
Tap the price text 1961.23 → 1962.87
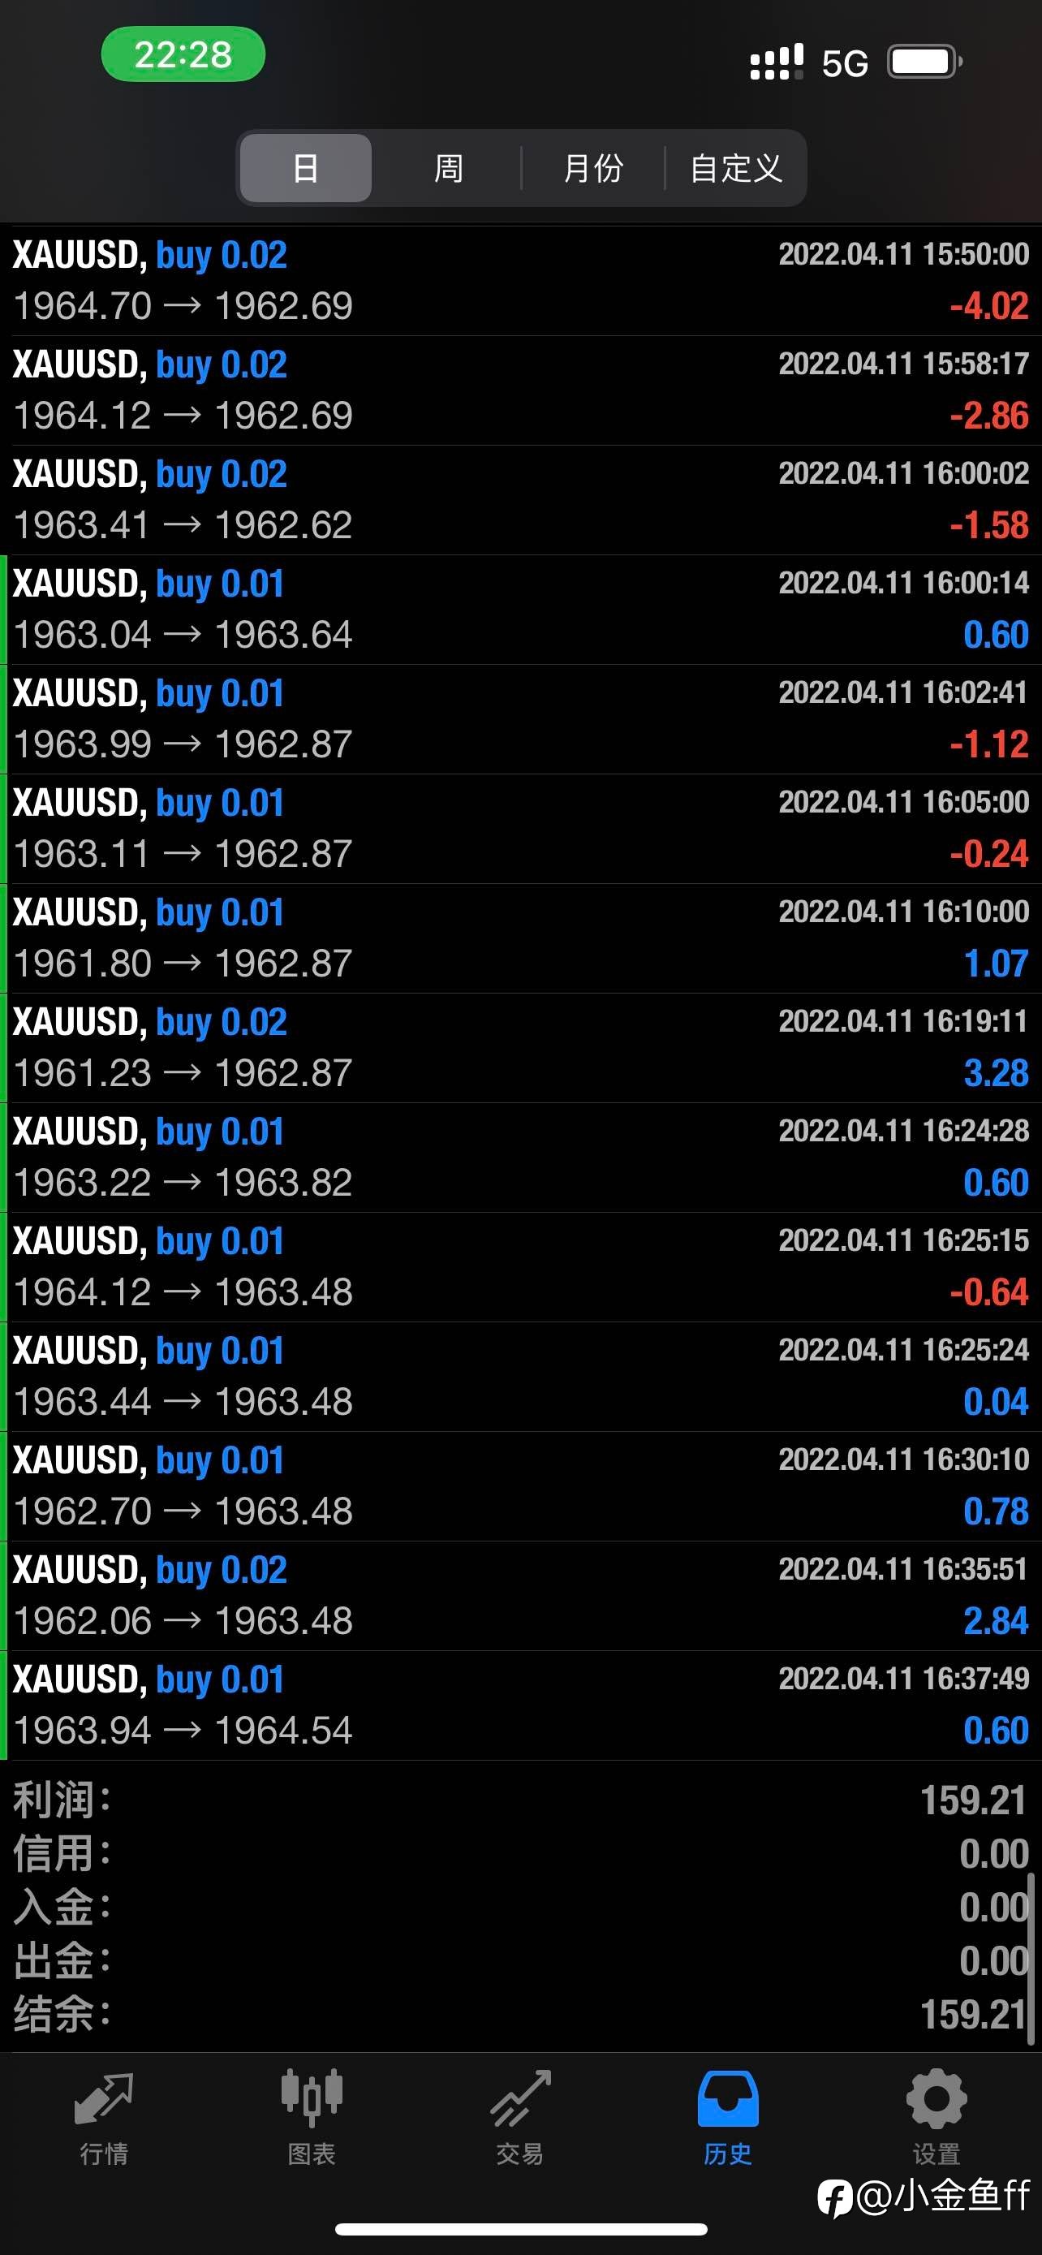(x=183, y=1073)
